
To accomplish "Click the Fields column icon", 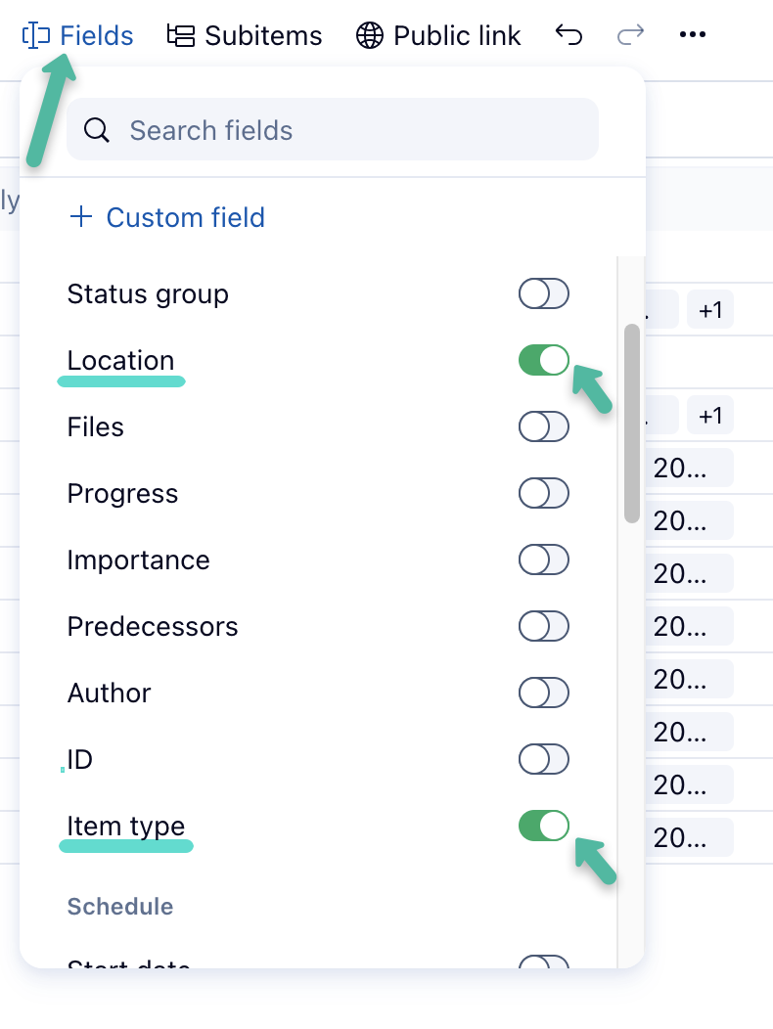I will [36, 36].
